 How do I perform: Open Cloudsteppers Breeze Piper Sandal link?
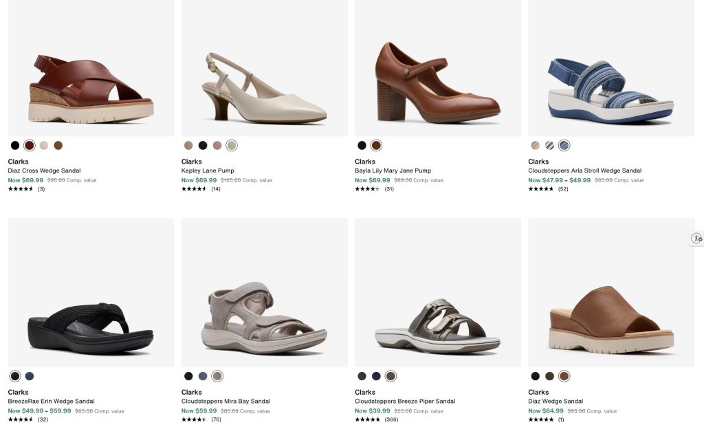click(404, 401)
